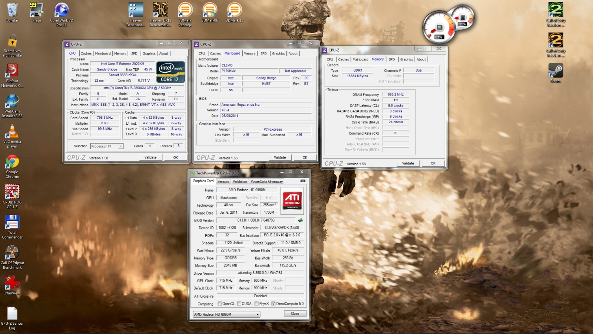Viewport: 593px width, 334px height.
Task: Switch to the Sensors tab in GPU-Z
Action: [223, 181]
